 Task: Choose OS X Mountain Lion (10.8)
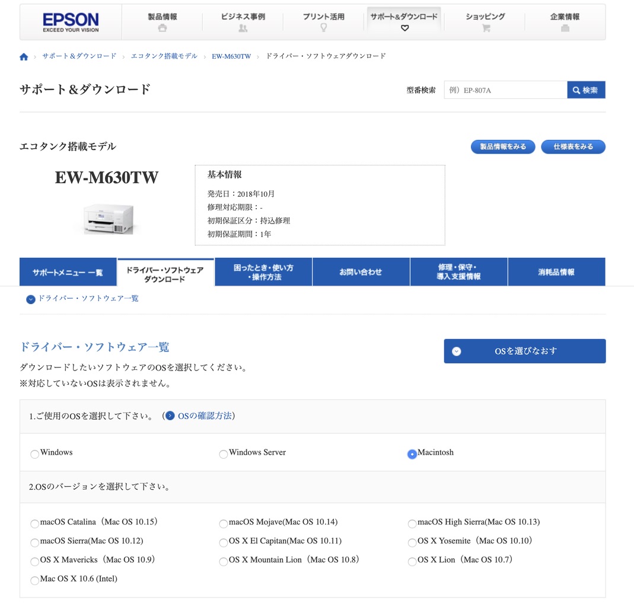223,561
